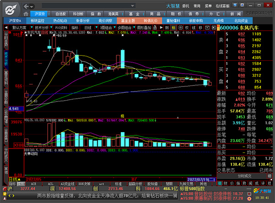The width and height of the screenshot is (275, 203).
Task: Toggle the highlighted 标 marker icon
Action: click(x=174, y=27)
